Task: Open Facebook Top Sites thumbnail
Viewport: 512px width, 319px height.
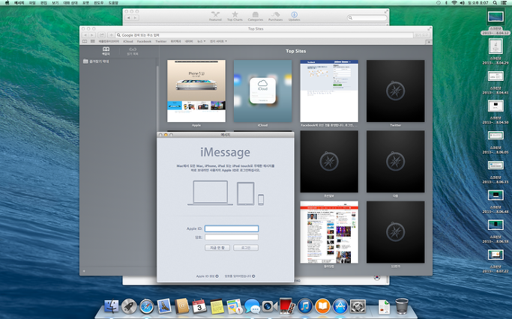Action: [329, 91]
